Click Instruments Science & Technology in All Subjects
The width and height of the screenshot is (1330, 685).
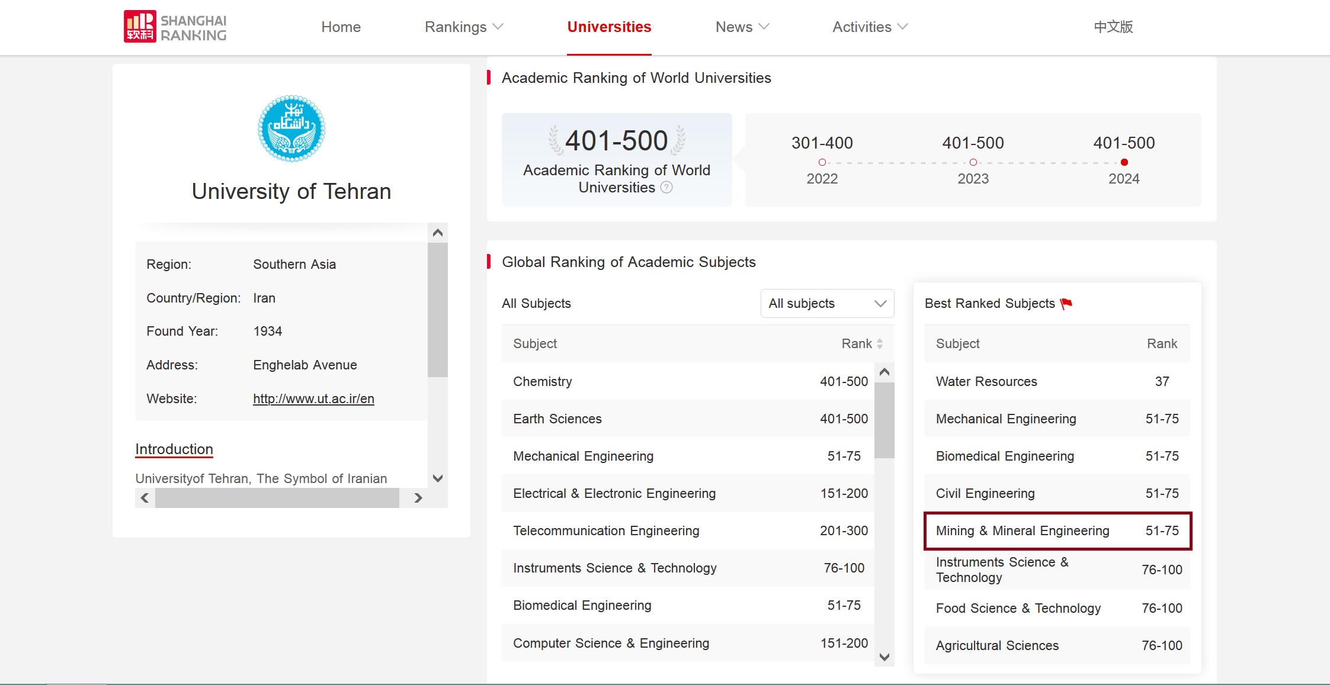688,568
